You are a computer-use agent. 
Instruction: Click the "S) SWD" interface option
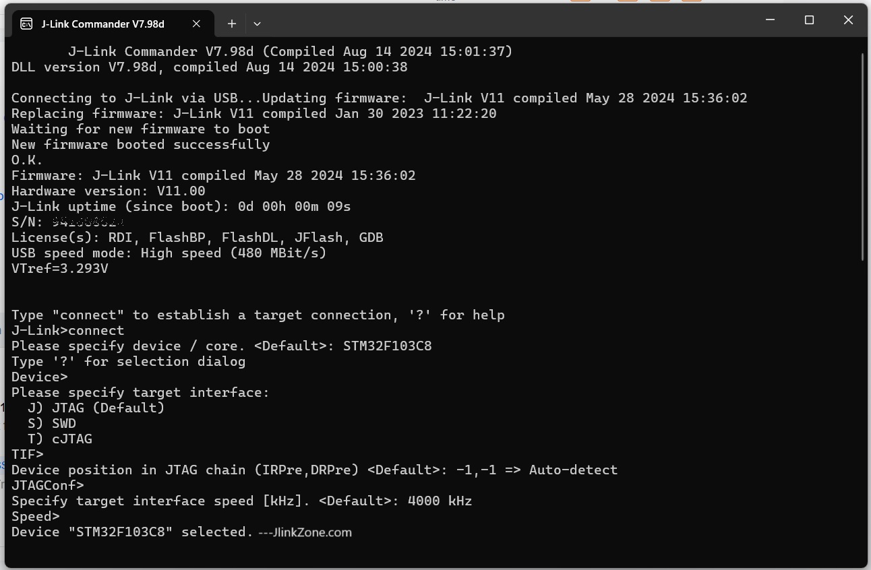52,424
